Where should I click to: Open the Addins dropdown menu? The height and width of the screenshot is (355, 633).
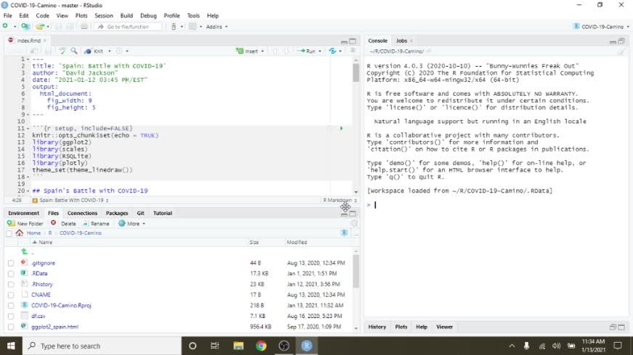pyautogui.click(x=216, y=27)
